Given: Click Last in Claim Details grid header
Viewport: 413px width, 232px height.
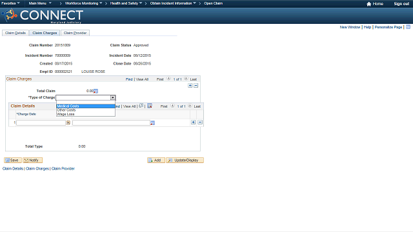Looking at the screenshot, I should point(197,106).
